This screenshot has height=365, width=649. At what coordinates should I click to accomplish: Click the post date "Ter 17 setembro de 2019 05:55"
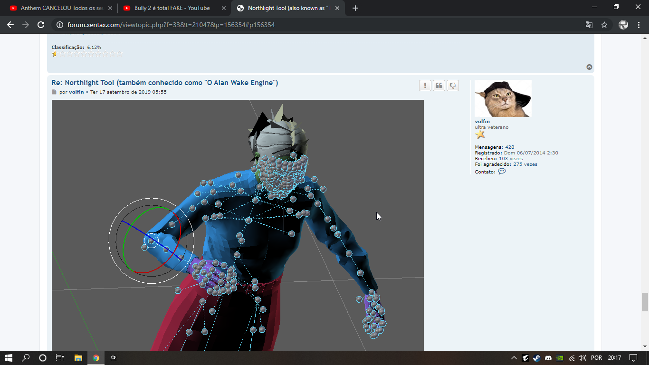(x=128, y=92)
